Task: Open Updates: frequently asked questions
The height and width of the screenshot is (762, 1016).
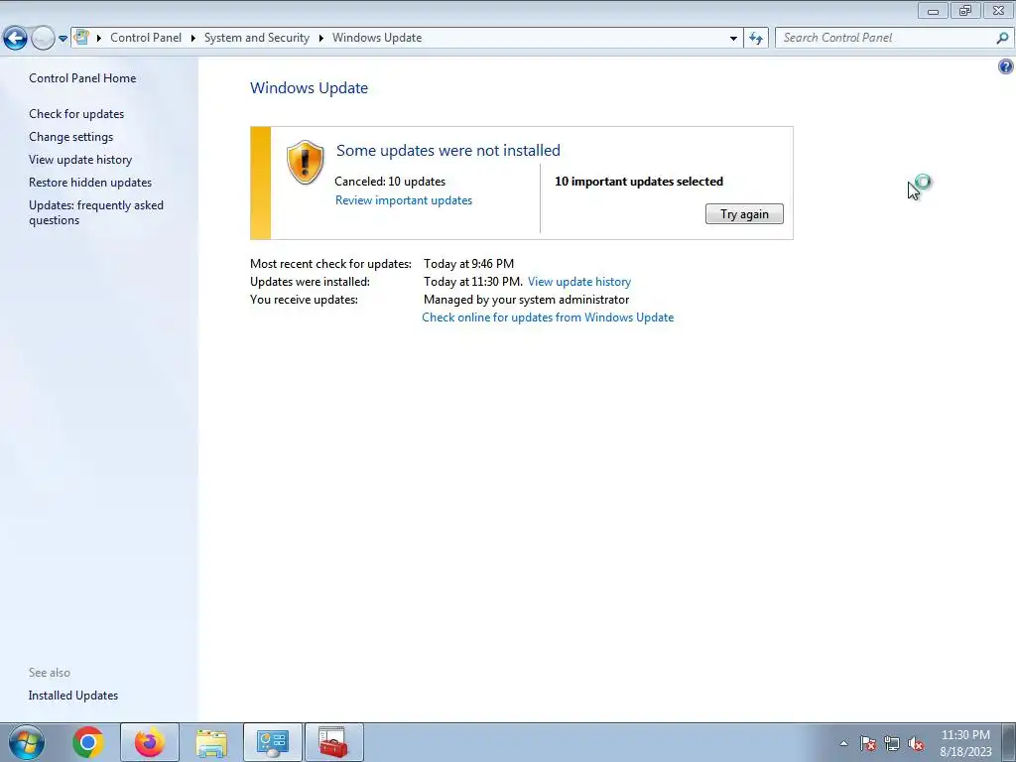Action: click(96, 212)
